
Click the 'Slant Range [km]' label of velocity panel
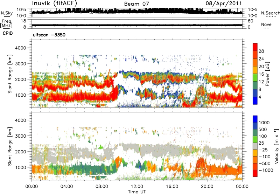[10, 146]
